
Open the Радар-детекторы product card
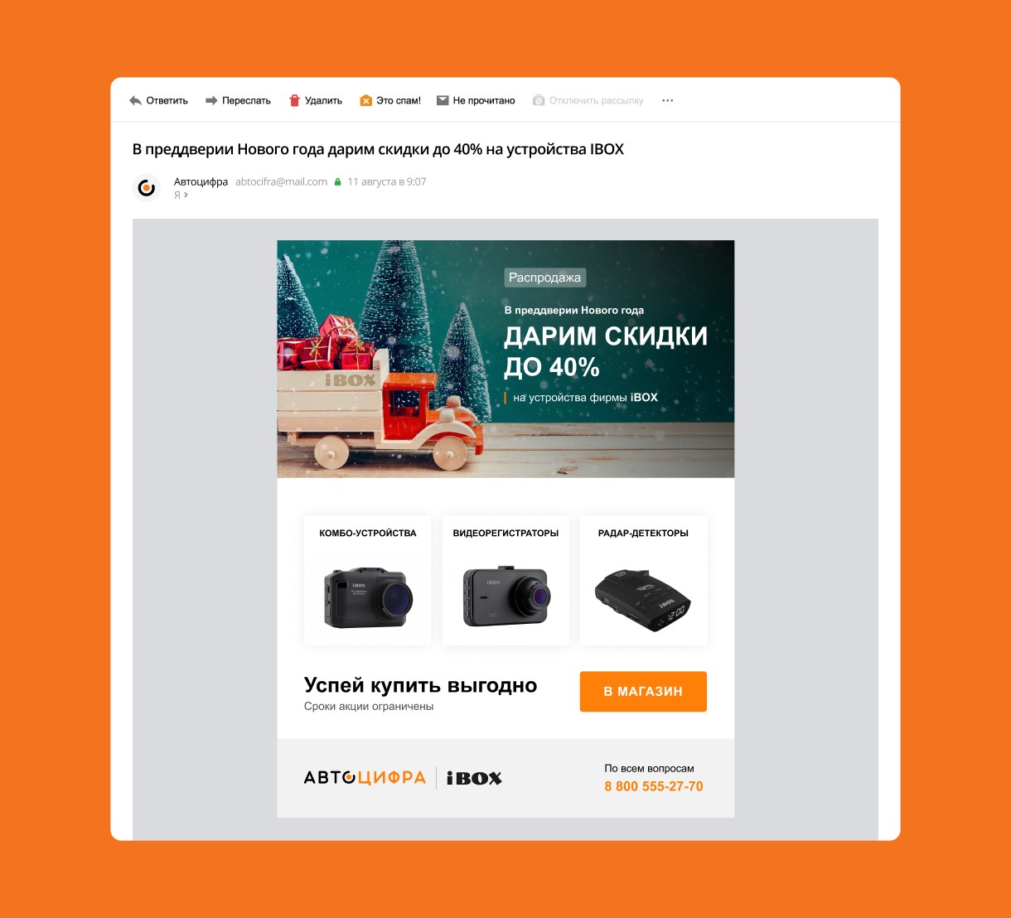(x=643, y=580)
